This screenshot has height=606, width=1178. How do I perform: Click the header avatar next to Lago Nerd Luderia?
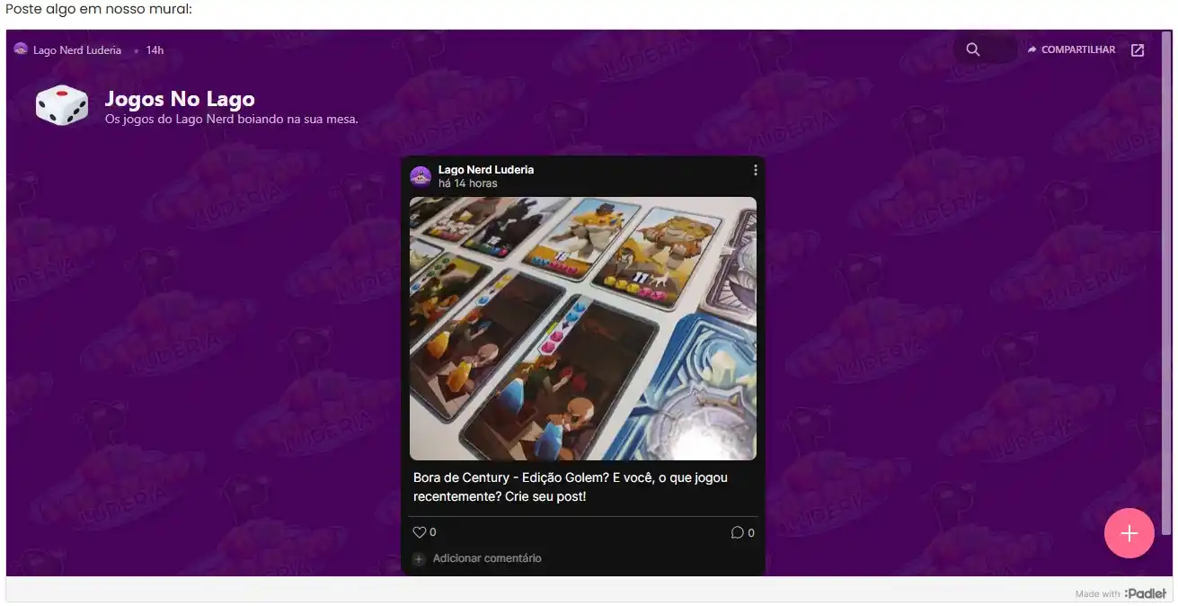click(x=21, y=49)
